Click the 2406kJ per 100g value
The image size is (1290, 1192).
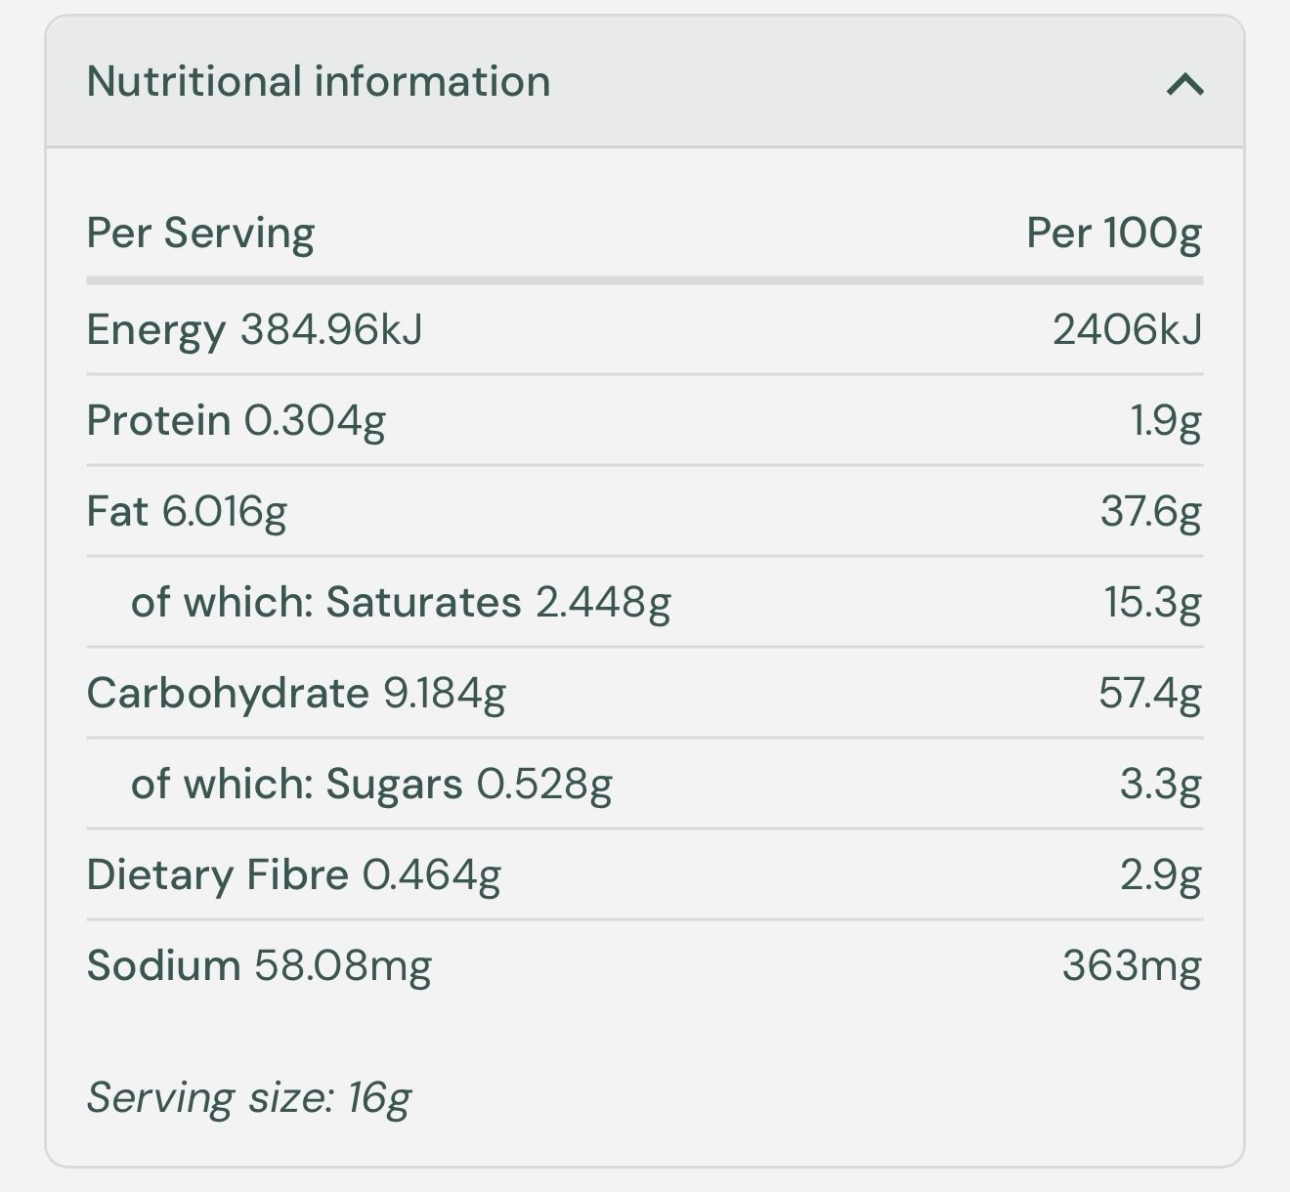click(x=1128, y=329)
